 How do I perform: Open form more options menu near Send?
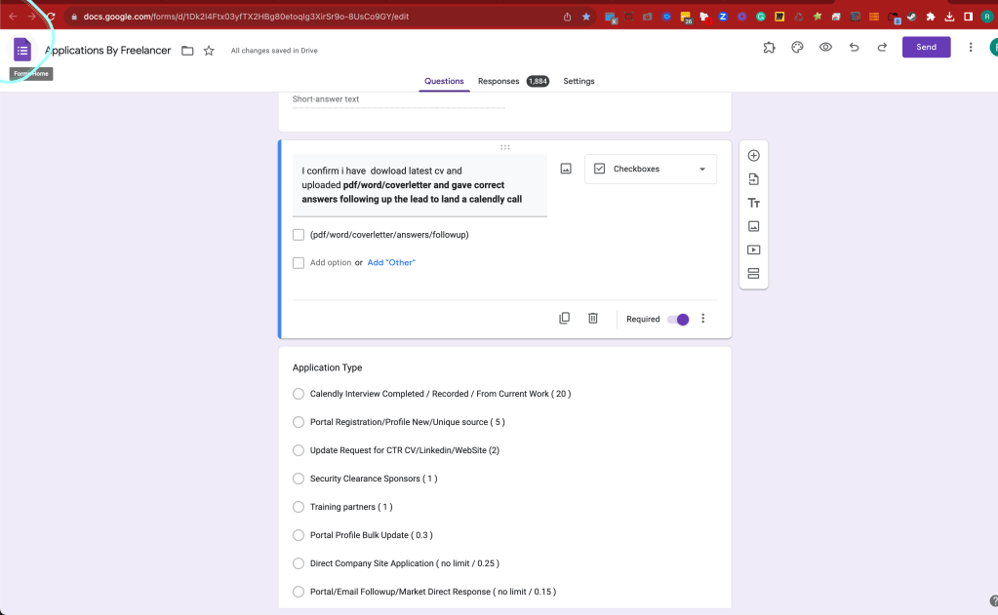(x=971, y=47)
